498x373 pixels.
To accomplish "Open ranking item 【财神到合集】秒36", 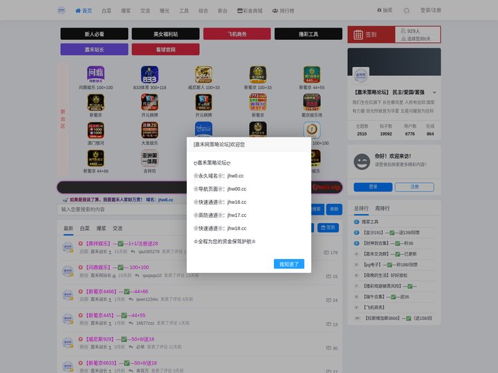I will point(388,243).
